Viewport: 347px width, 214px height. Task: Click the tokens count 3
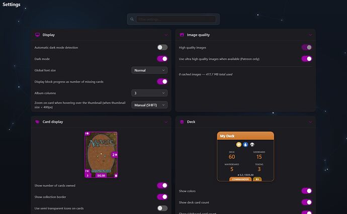259,169
